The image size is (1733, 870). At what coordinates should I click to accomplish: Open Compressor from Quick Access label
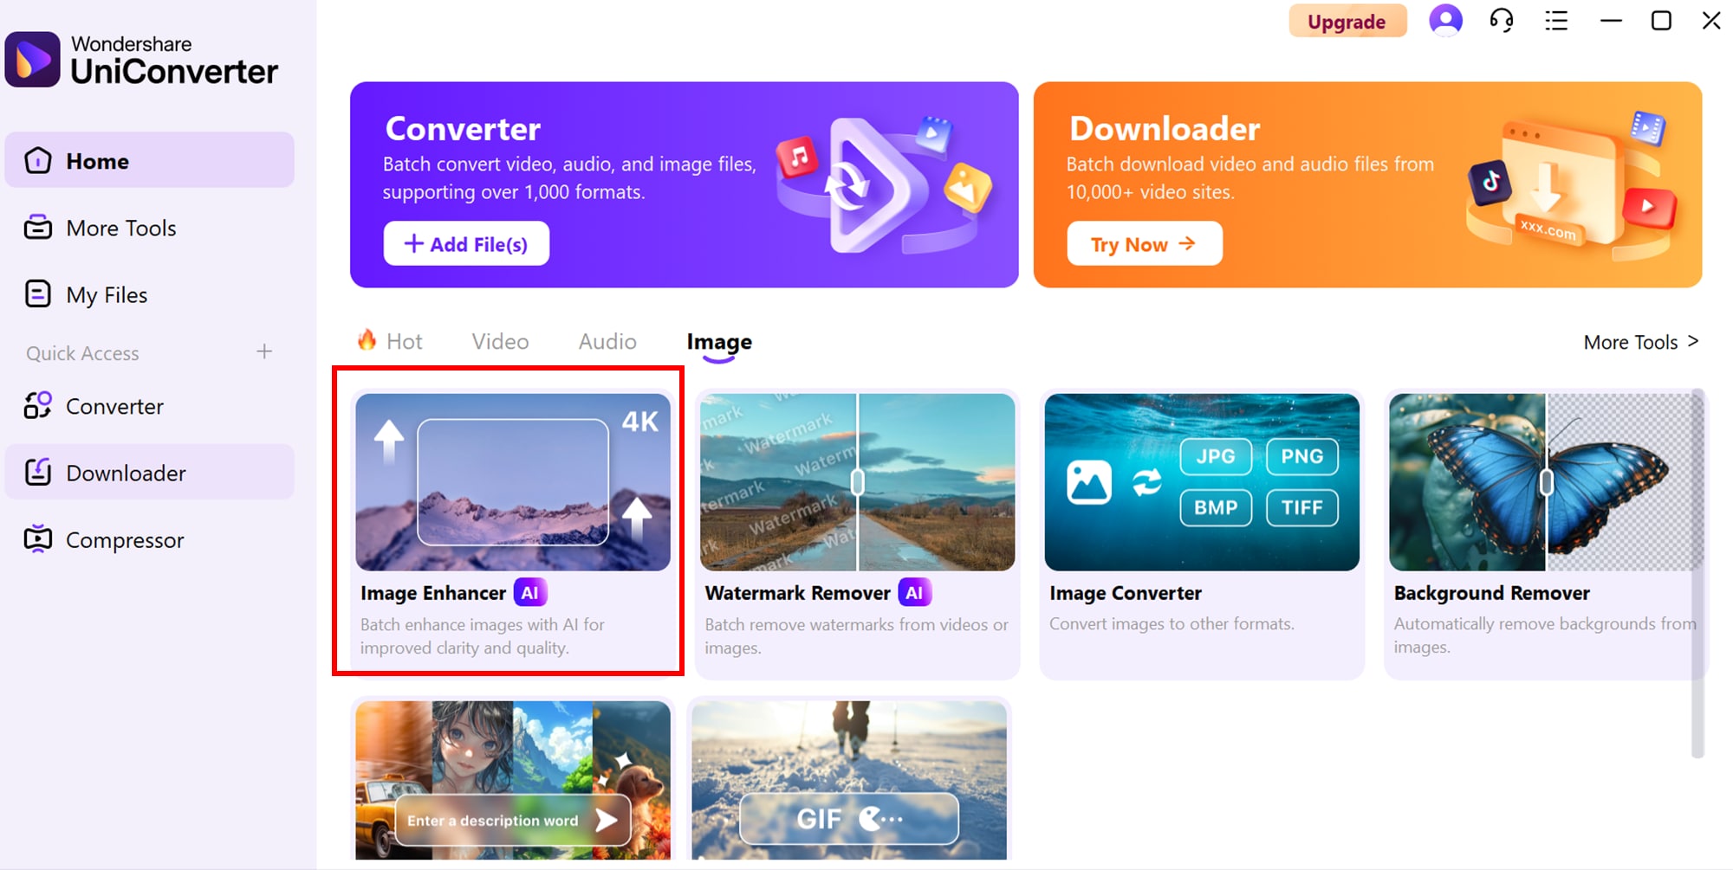[125, 540]
